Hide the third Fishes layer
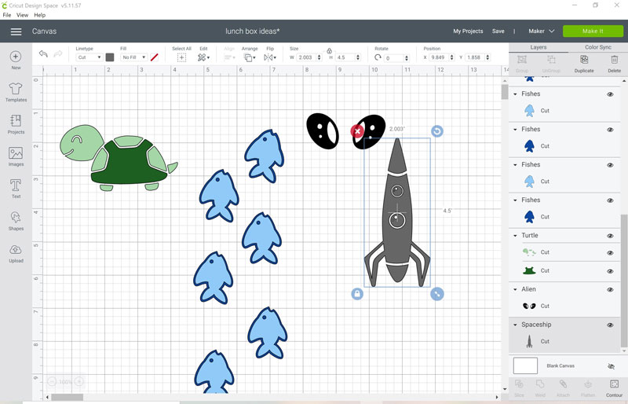This screenshot has width=628, height=404. [610, 165]
